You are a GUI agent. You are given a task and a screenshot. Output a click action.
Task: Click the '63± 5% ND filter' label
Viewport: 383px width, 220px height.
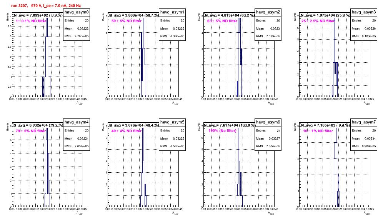[x=222, y=21]
